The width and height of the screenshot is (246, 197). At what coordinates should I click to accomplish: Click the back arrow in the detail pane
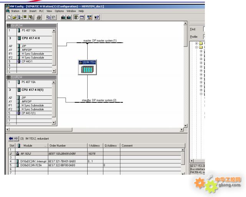pyautogui.click(x=11, y=139)
